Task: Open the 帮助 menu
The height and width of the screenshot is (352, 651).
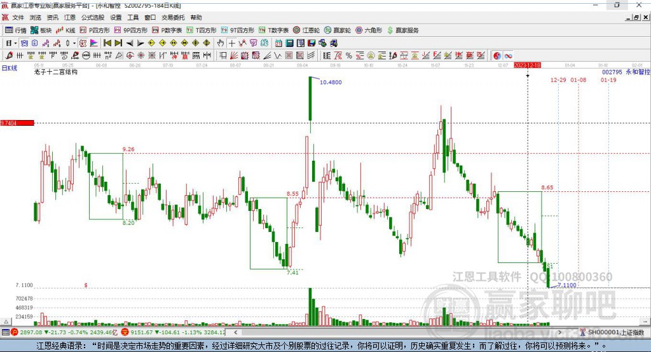Action: pos(196,17)
